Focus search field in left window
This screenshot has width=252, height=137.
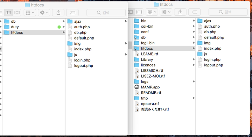tap(106, 13)
